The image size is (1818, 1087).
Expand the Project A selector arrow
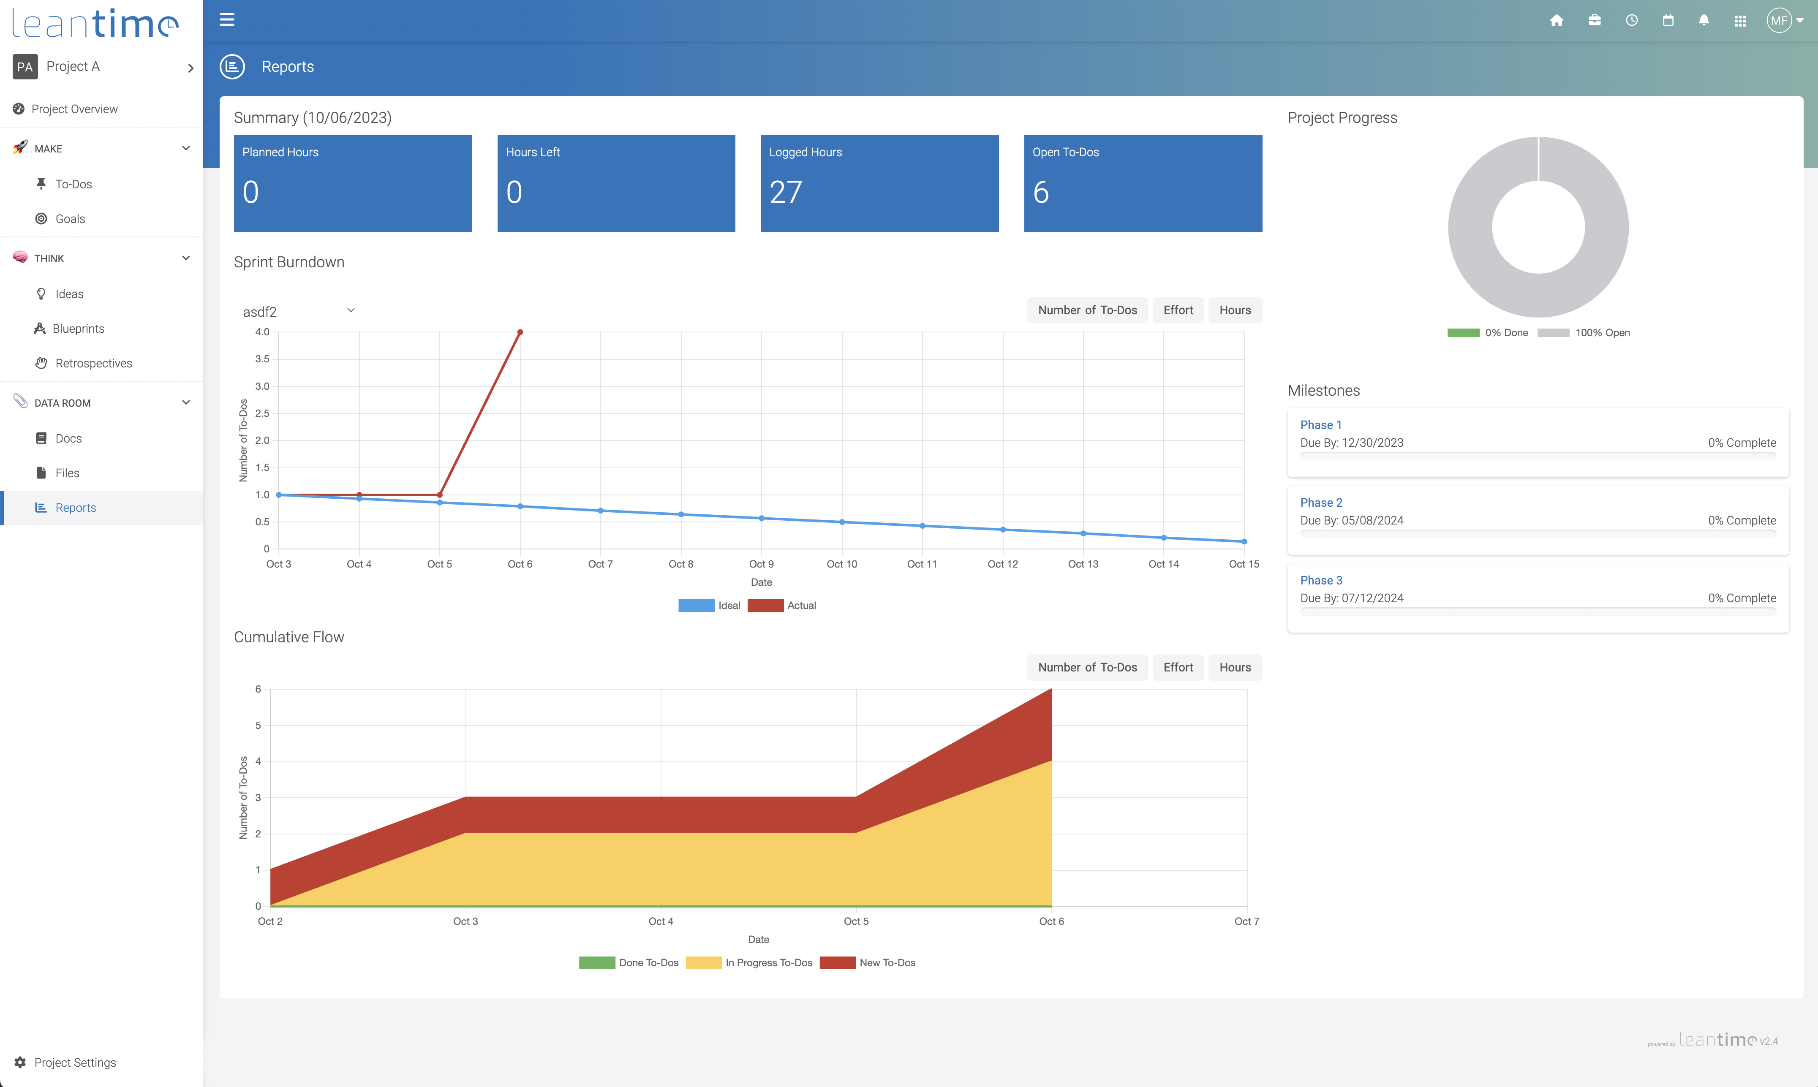(x=190, y=68)
